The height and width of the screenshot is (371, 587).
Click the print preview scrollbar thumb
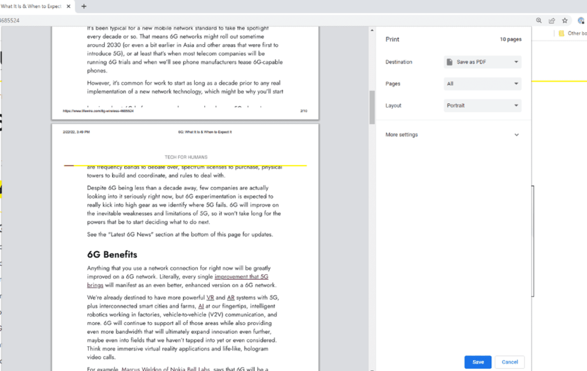[x=371, y=103]
